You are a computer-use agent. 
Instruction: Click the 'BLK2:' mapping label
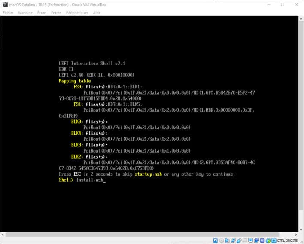(x=77, y=157)
